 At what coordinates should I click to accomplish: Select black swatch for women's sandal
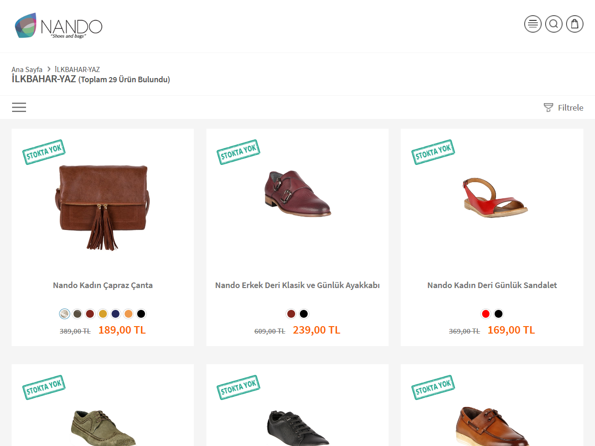pyautogui.click(x=498, y=314)
